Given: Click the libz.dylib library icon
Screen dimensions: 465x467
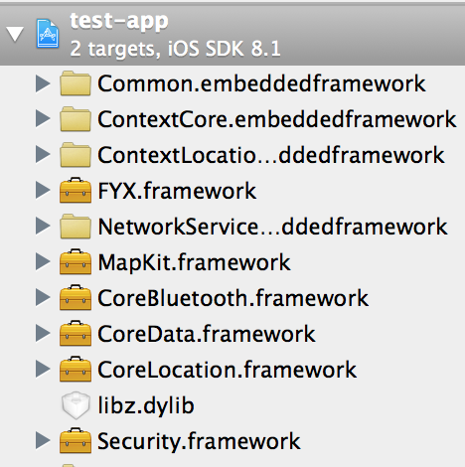Looking at the screenshot, I should point(76,405).
